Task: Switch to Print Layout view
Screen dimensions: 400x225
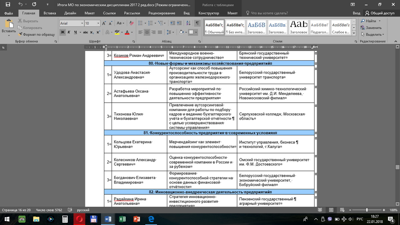Action: point(331,210)
